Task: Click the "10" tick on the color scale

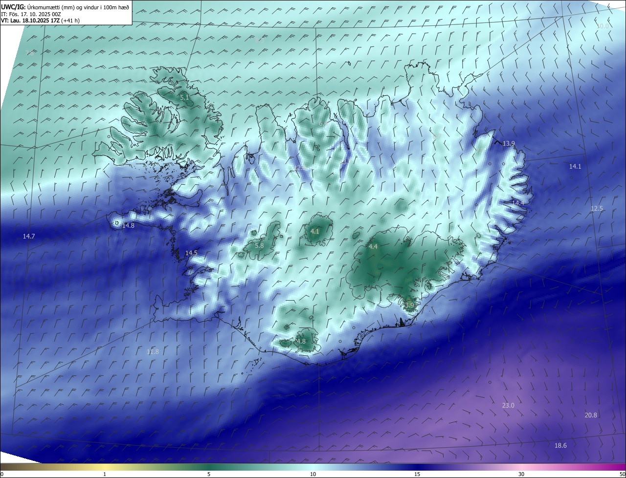Action: (313, 475)
